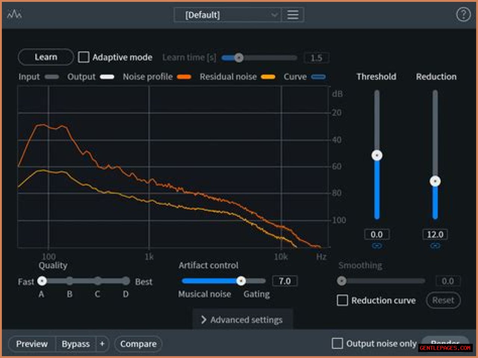
Task: Toggle the Reduction curve checkbox
Action: 342,301
